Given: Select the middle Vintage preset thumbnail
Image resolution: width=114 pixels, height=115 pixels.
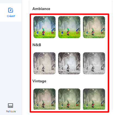Looking at the screenshot, I should [69, 99].
